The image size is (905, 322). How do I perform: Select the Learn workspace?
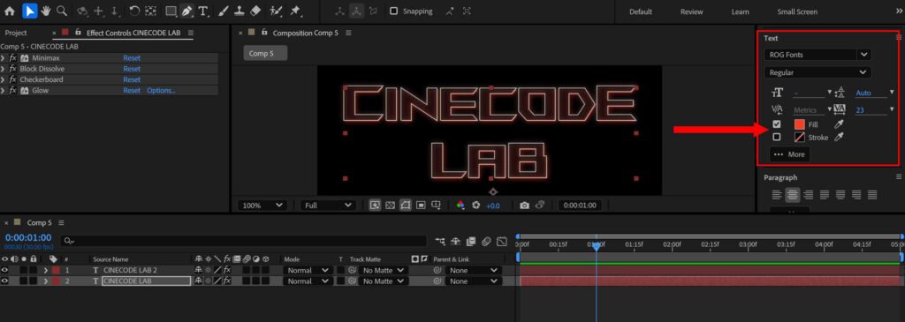740,11
